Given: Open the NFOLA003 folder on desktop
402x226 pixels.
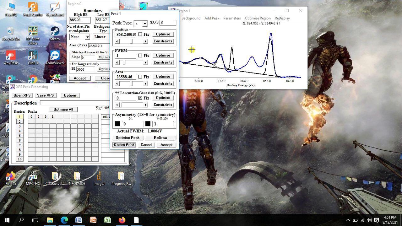Looking at the screenshot, I should coord(77,178).
